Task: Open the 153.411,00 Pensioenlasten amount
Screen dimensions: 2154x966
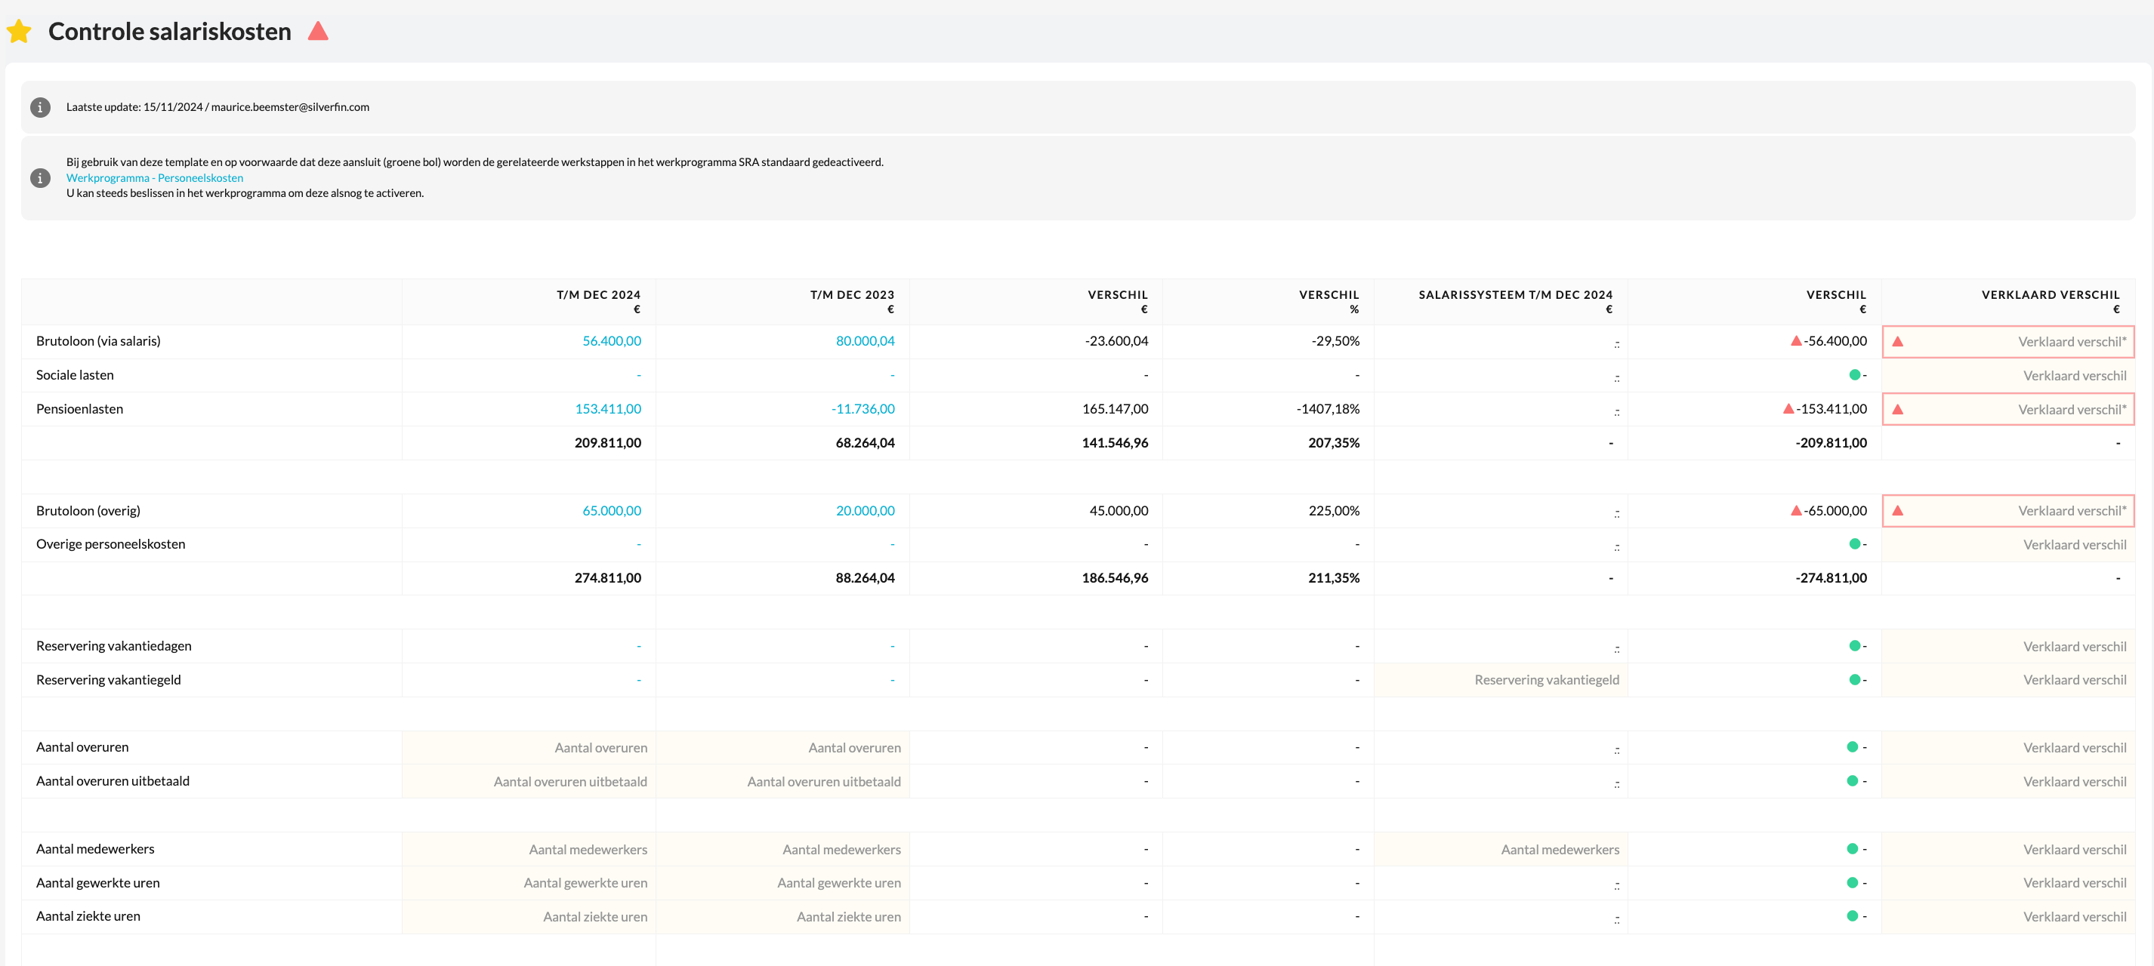Action: tap(608, 408)
